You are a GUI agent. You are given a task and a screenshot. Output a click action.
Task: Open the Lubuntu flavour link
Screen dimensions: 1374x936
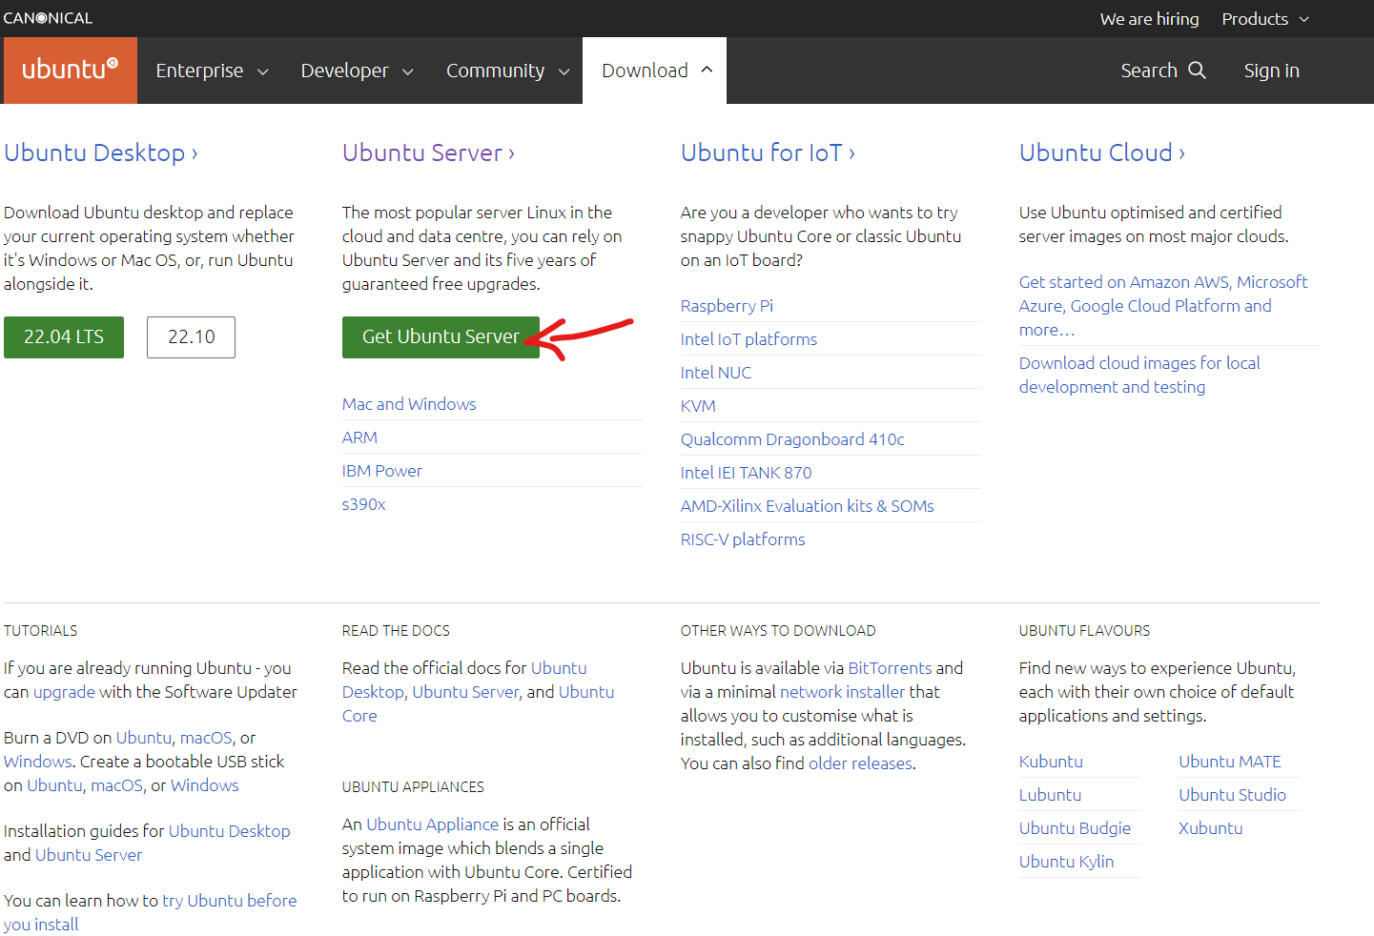click(x=1050, y=795)
